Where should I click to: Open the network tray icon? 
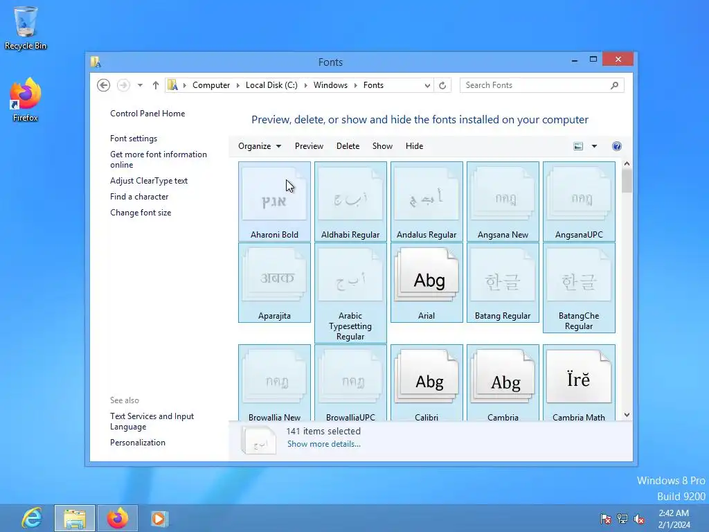tap(622, 519)
